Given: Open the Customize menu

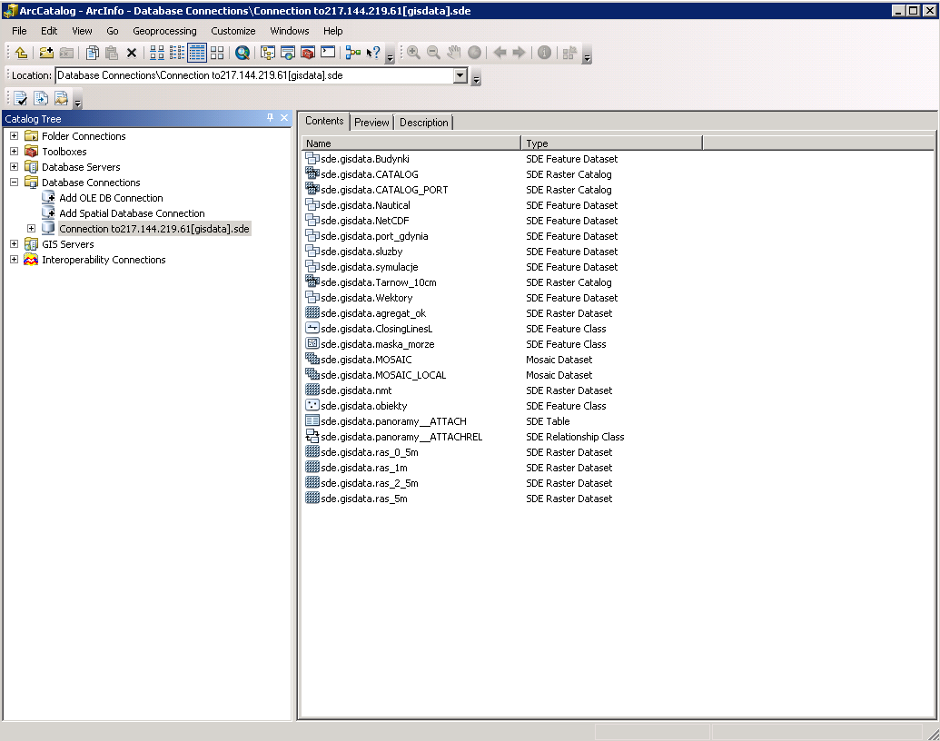Looking at the screenshot, I should [233, 31].
